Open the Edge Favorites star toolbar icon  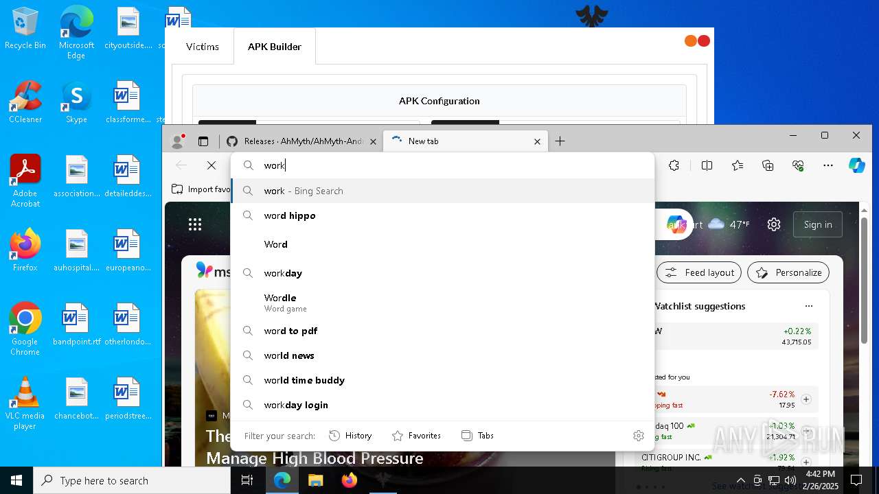click(738, 165)
